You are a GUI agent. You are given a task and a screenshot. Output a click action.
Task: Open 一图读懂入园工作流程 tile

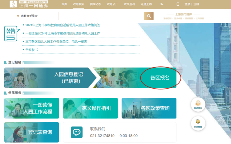point(31,108)
